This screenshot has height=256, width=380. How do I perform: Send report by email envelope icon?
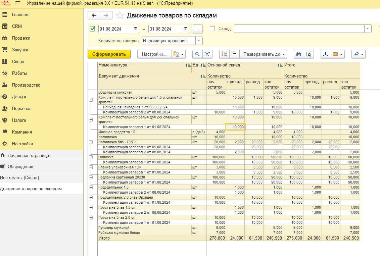click(x=335, y=54)
